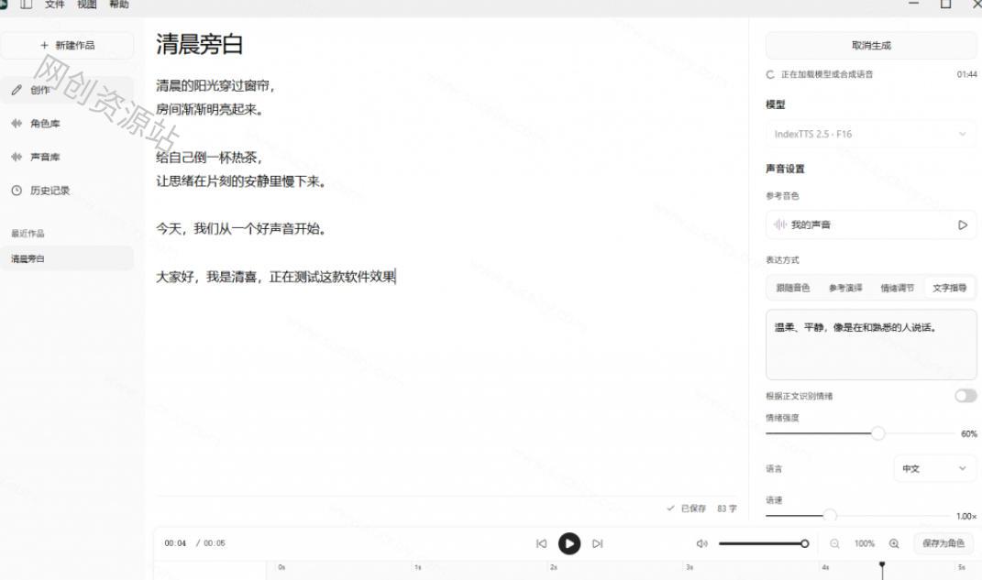
Task: Click the 新建作品 button
Action: click(x=67, y=46)
